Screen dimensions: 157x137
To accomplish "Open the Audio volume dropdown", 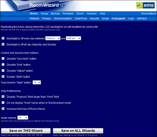I will (x=23, y=118).
